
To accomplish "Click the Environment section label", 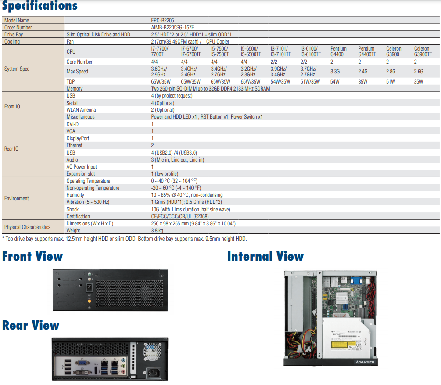I will click(16, 199).
